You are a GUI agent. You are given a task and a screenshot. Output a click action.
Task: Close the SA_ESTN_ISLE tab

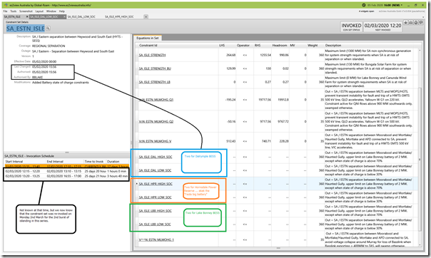[x=27, y=16]
